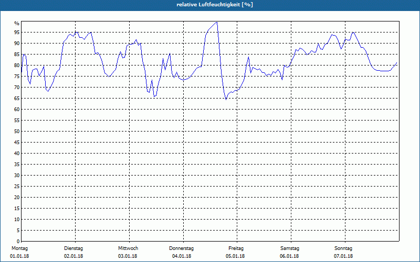
Task: Click the 0 y-axis label
Action: pyautogui.click(x=18, y=241)
